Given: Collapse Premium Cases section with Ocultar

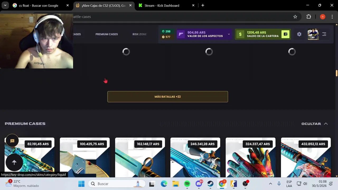Looking at the screenshot, I should (314, 124).
